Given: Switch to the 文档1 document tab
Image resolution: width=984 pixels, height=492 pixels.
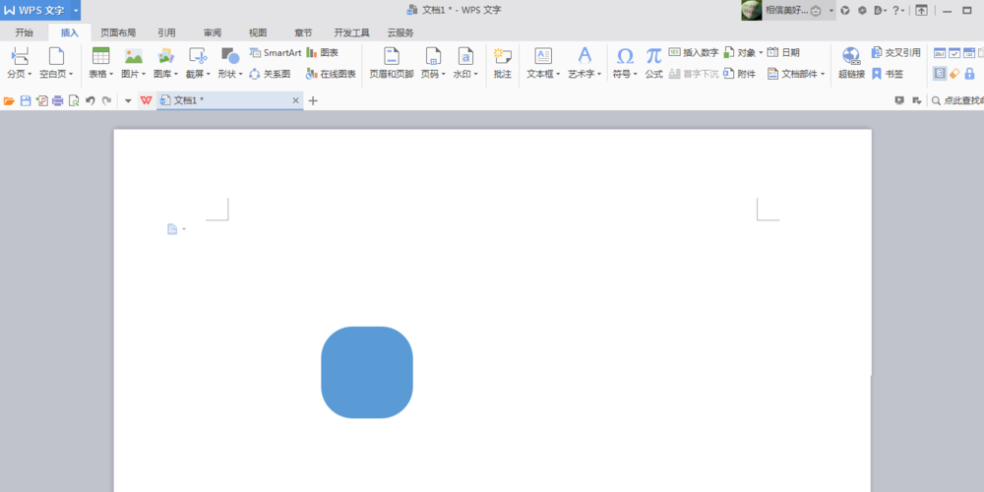Looking at the screenshot, I should click(x=229, y=100).
